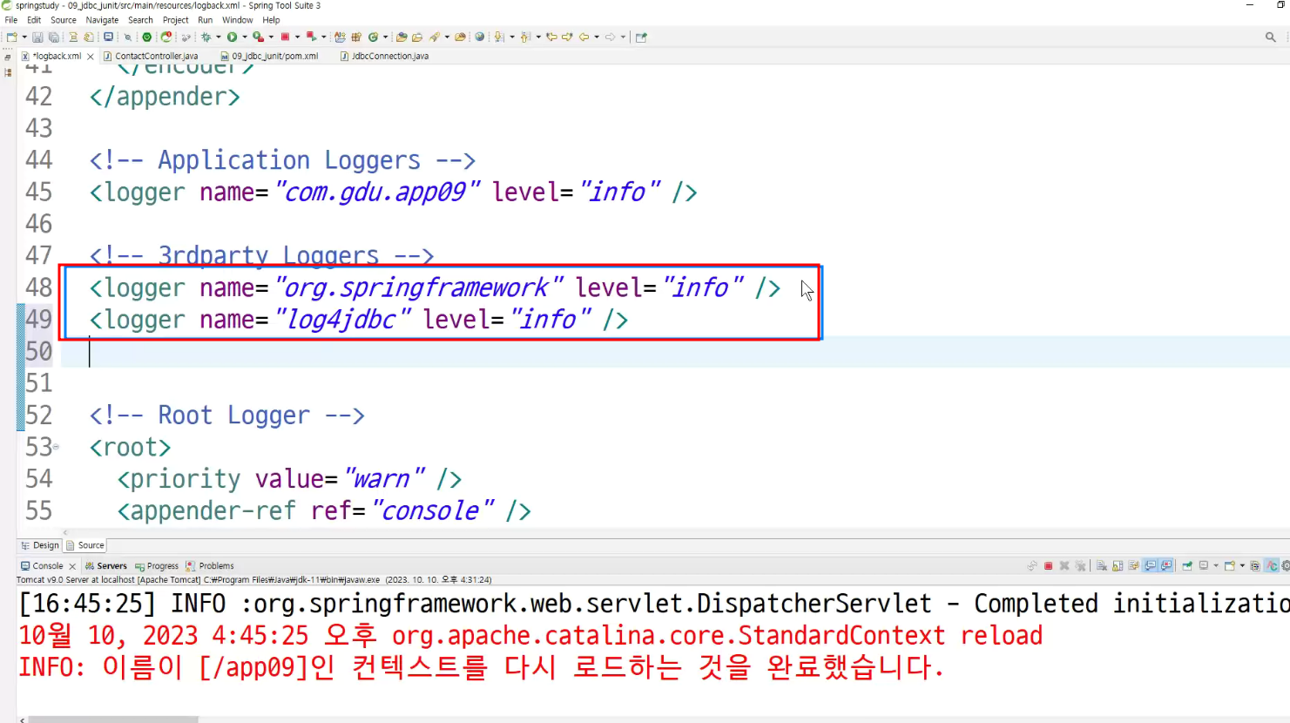Click the green Run toolbar icon
The height and width of the screenshot is (723, 1290).
pos(232,37)
